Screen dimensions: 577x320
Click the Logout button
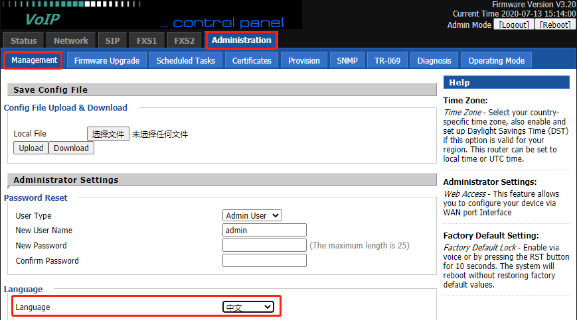click(x=514, y=25)
